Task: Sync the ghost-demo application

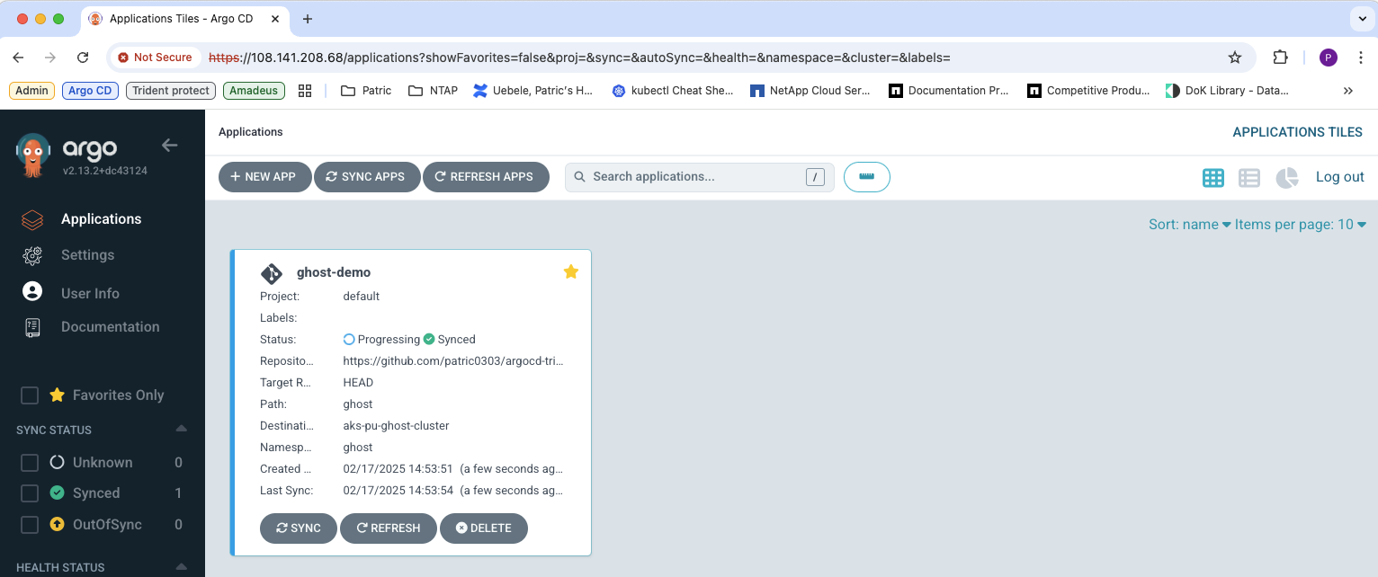Action: (299, 528)
